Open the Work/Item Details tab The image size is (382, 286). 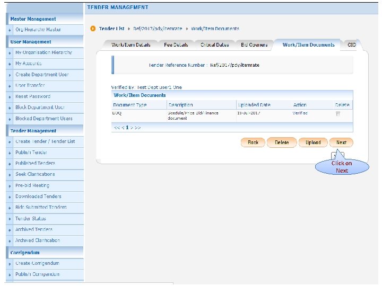[x=131, y=45]
